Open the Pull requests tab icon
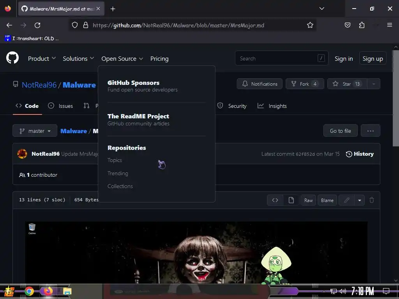This screenshot has width=399, height=299. pos(87,106)
